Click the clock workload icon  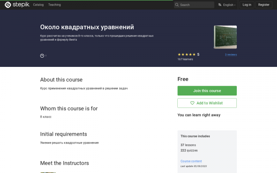point(42,56)
